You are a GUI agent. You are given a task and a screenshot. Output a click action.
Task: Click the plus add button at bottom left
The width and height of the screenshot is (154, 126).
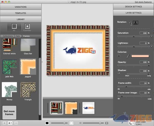click(x=4, y=123)
